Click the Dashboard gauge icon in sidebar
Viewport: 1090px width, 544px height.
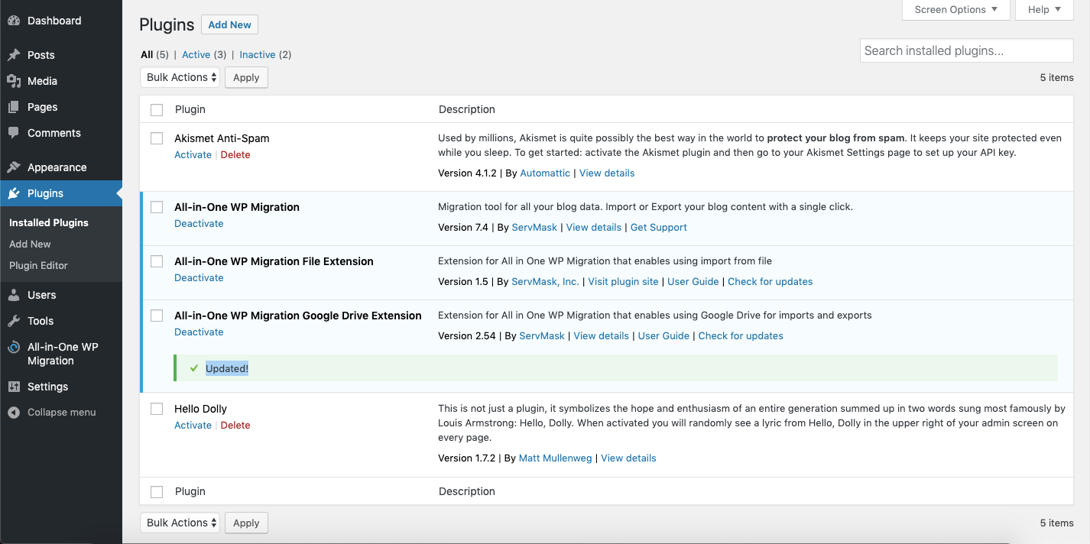pyautogui.click(x=14, y=21)
